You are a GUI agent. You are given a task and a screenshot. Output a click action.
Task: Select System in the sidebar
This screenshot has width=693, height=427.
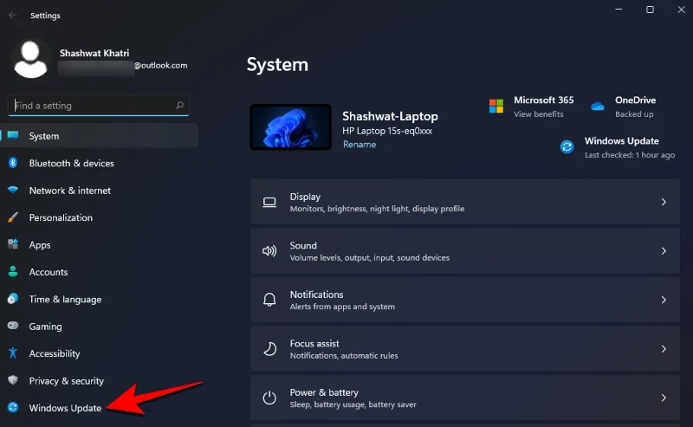pyautogui.click(x=100, y=136)
